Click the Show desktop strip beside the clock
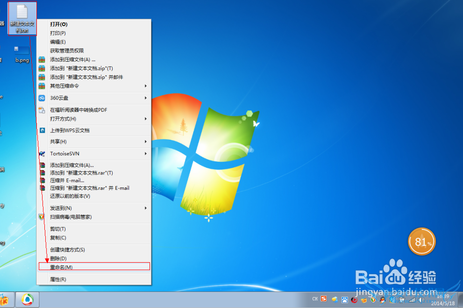Viewport: 463px width, 308px height. coord(460,300)
